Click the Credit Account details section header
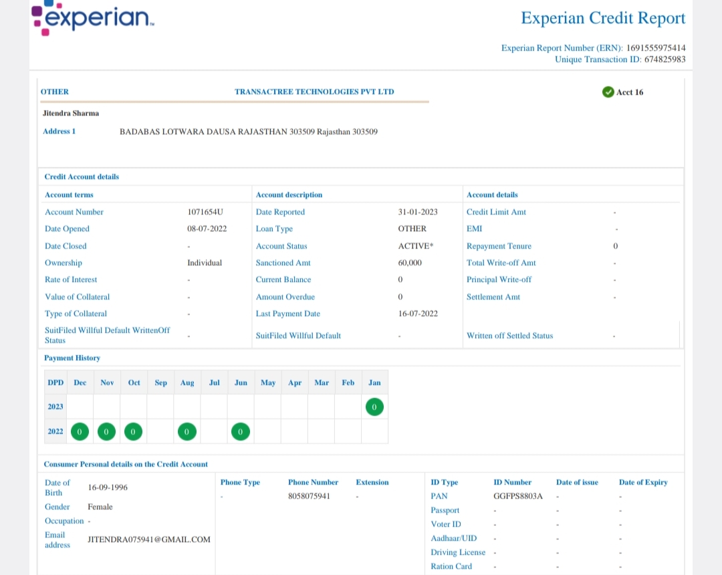722x575 pixels. pyautogui.click(x=82, y=177)
